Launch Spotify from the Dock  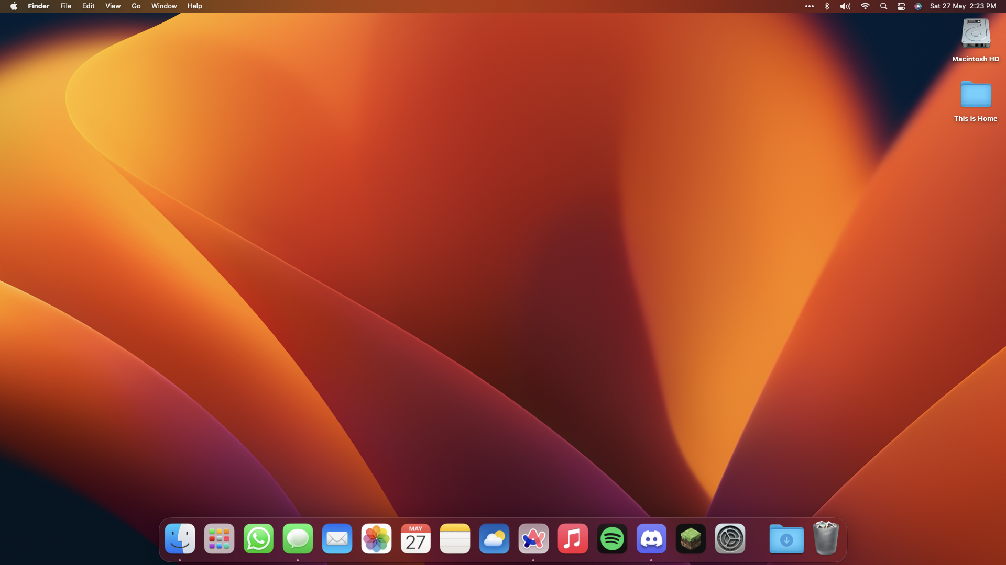coord(612,538)
